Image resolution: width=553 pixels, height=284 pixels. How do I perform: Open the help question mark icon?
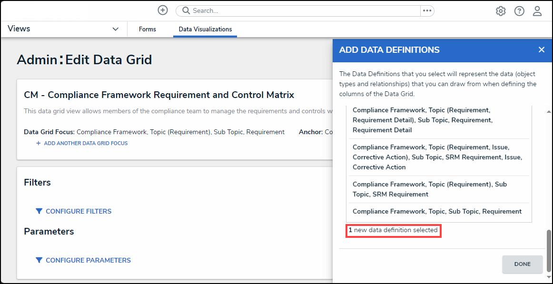(x=519, y=11)
